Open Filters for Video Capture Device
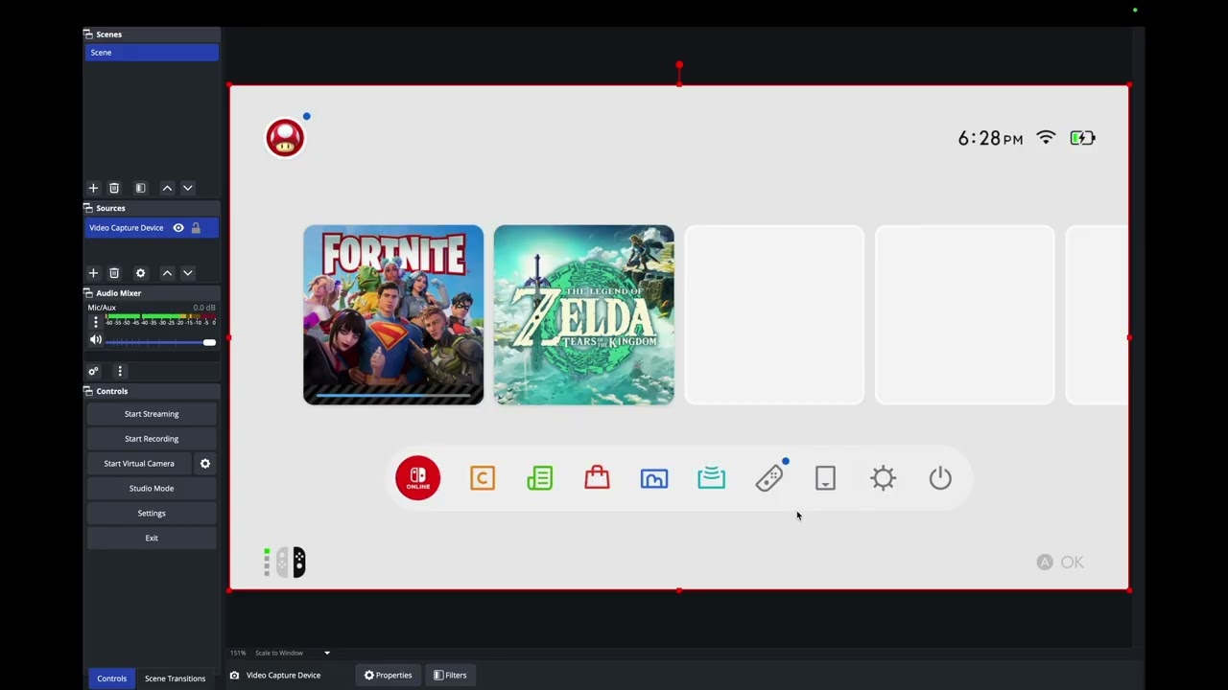This screenshot has height=690, width=1228. pyautogui.click(x=450, y=676)
